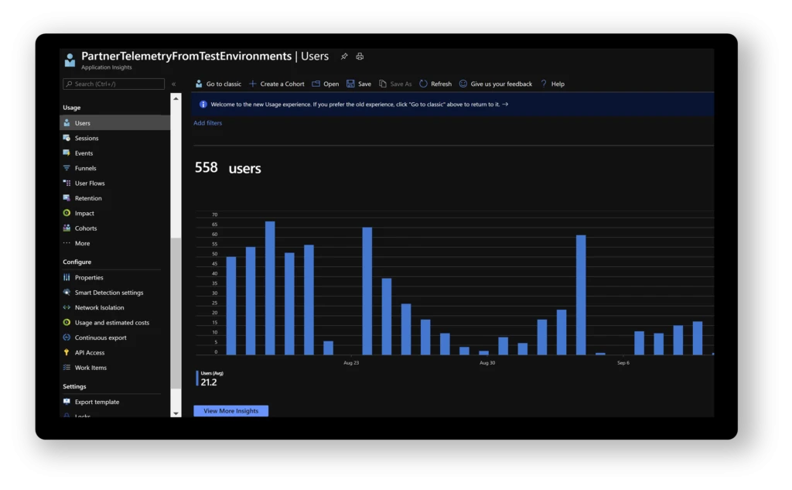Switch to Go to classic experience

[x=219, y=84]
